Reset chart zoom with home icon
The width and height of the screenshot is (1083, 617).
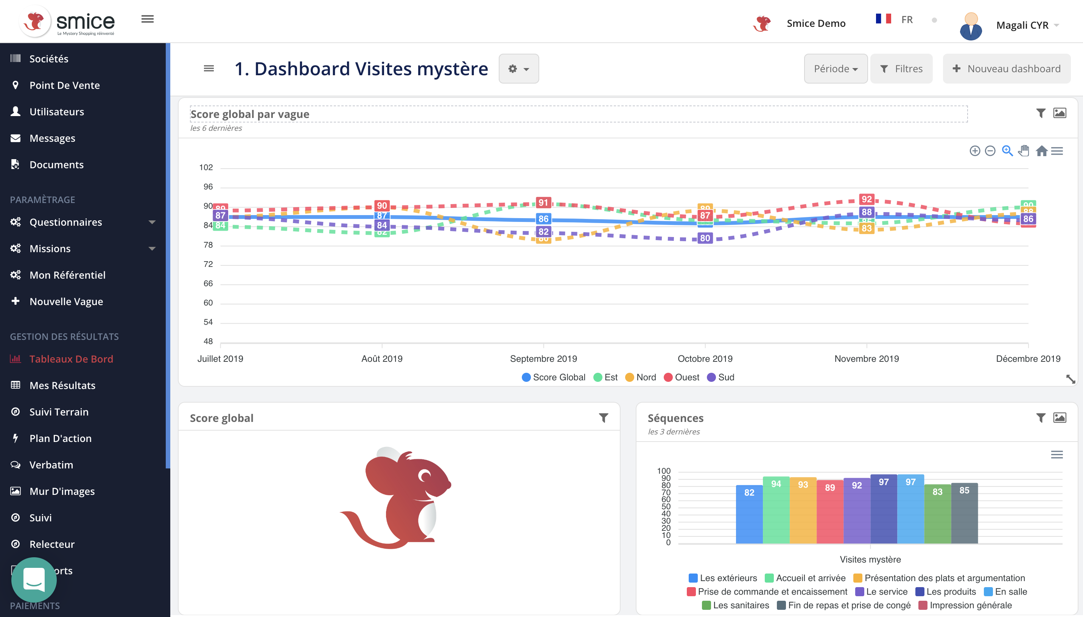(x=1041, y=151)
